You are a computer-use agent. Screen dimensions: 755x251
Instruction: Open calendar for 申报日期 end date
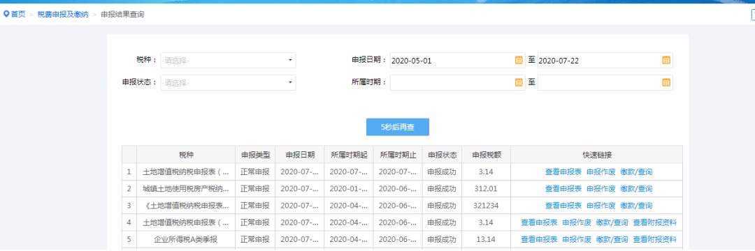(666, 61)
